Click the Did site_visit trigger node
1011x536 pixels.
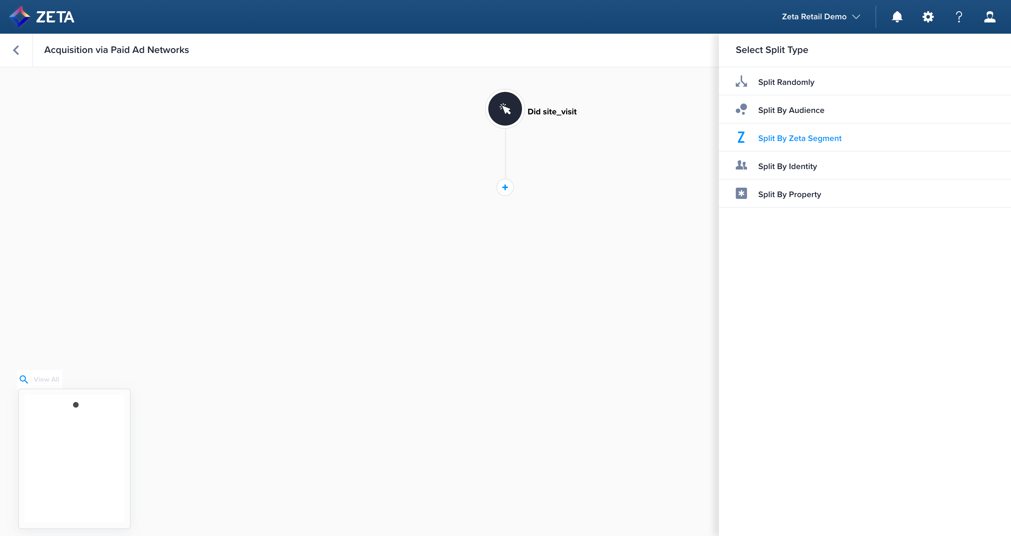coord(505,109)
